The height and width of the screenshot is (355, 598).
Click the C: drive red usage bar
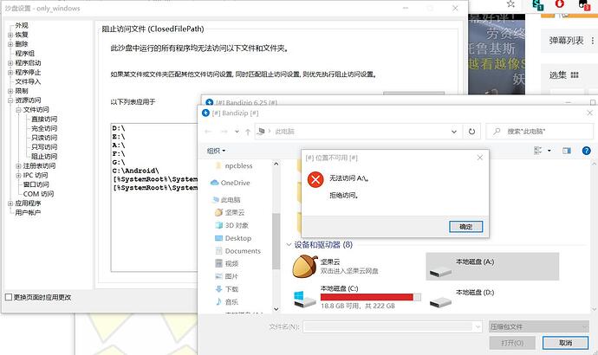[x=367, y=297]
